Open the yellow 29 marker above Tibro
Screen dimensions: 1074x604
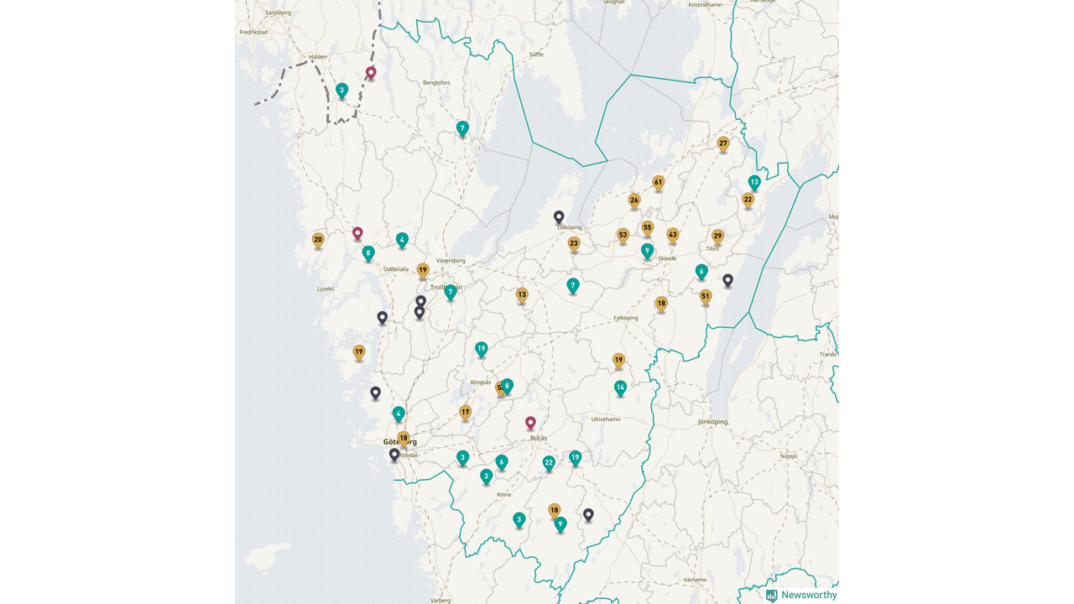pos(717,236)
